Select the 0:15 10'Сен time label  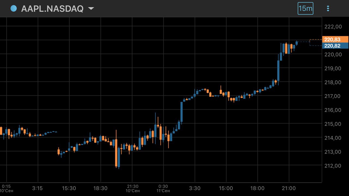[7, 188]
